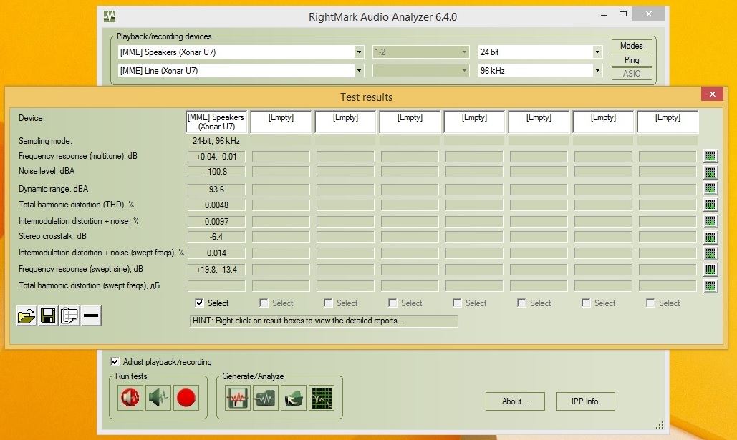The height and width of the screenshot is (440, 737).
Task: Open graph icon for Stereo crosstalk row
Action: [x=710, y=237]
